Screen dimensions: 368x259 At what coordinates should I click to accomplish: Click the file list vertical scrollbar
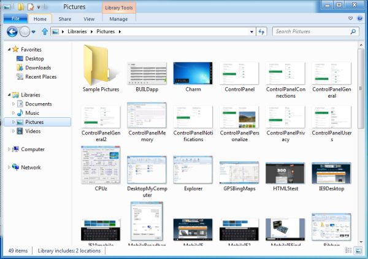(x=361, y=88)
